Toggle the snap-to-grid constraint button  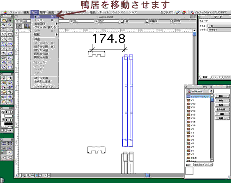[4, 144]
